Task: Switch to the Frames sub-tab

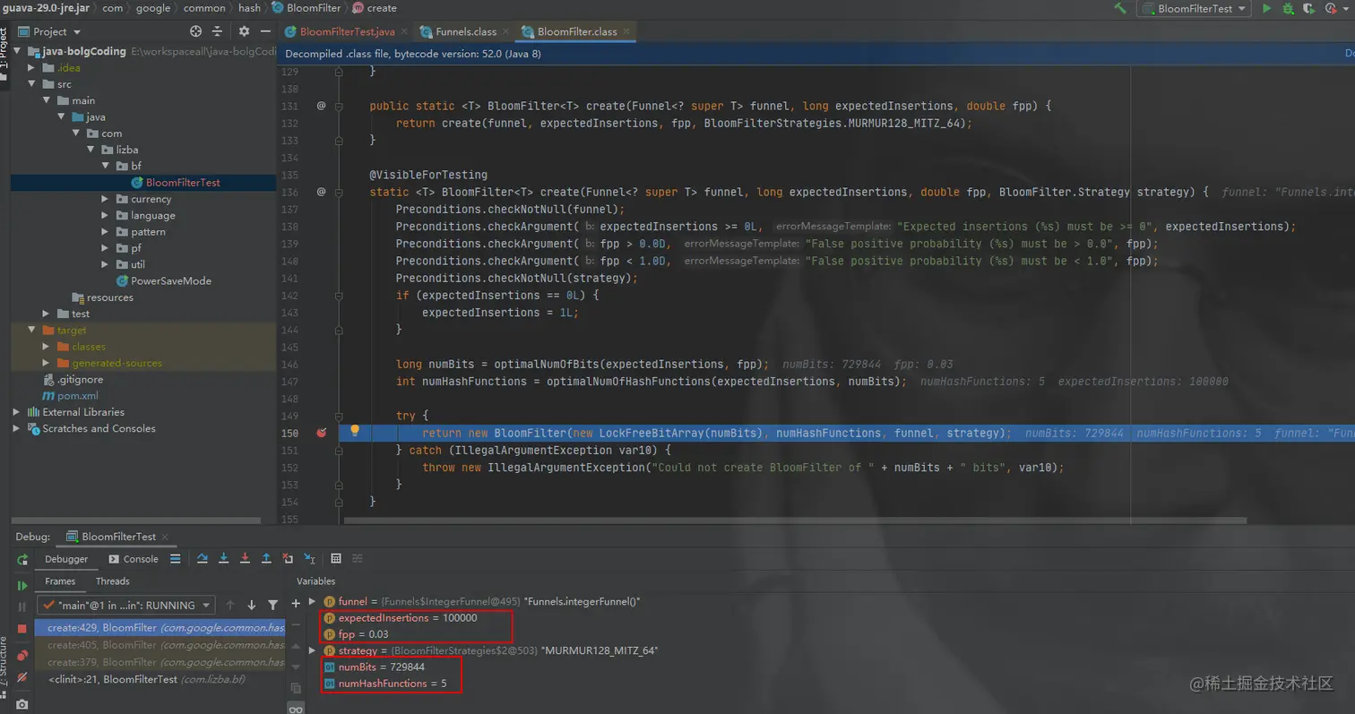Action: [60, 581]
